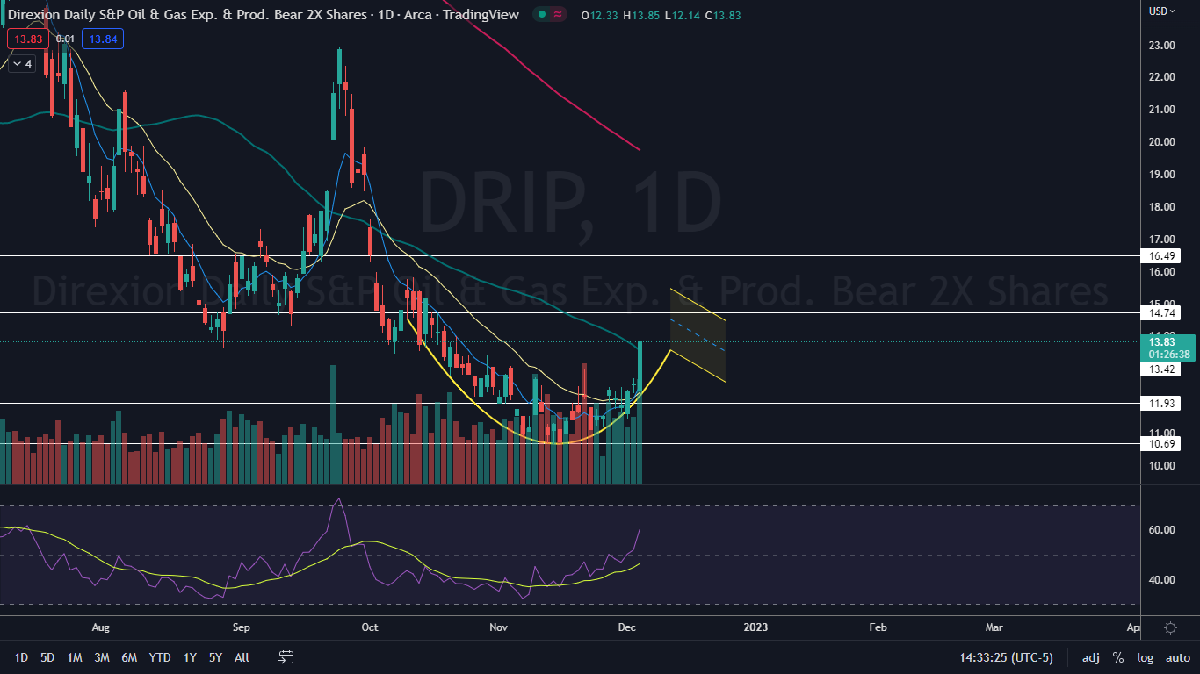Click the red 13.83 sell price button

click(x=27, y=39)
